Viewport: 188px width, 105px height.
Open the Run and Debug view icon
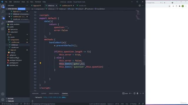[3, 23]
